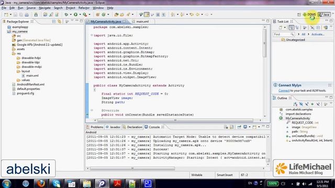
Task: Click the External Tools run icon
Action: coord(85,15)
